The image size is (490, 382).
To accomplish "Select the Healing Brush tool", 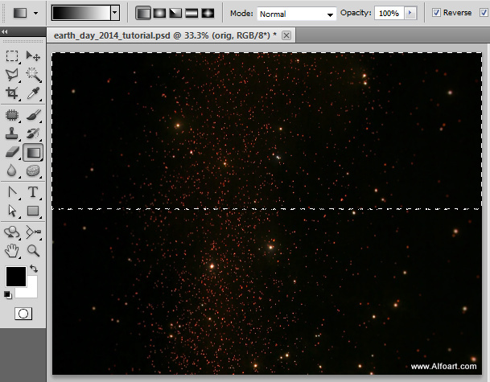I will [x=12, y=115].
